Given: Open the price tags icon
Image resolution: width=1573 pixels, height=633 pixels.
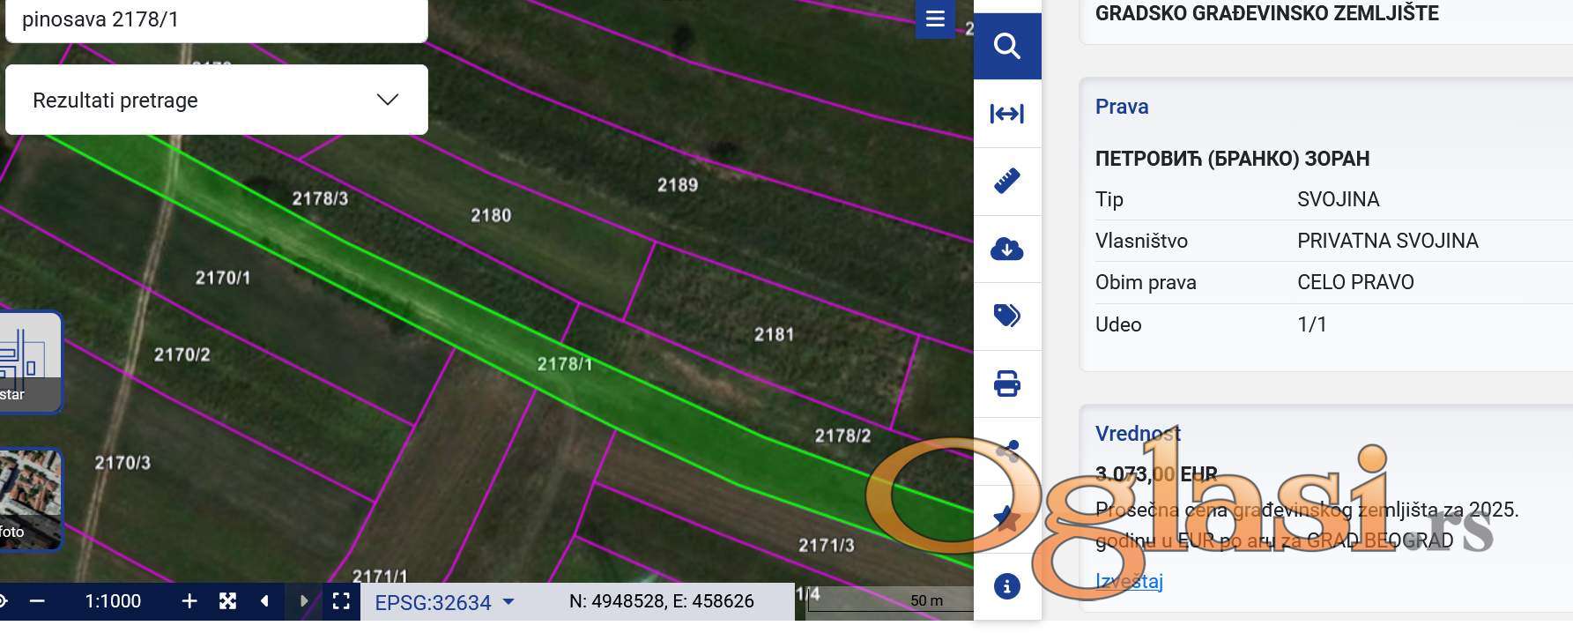Looking at the screenshot, I should tap(1007, 316).
